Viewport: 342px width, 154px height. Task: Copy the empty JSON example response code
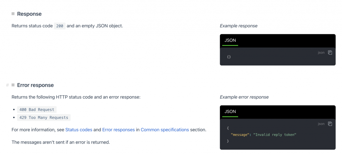point(330,53)
